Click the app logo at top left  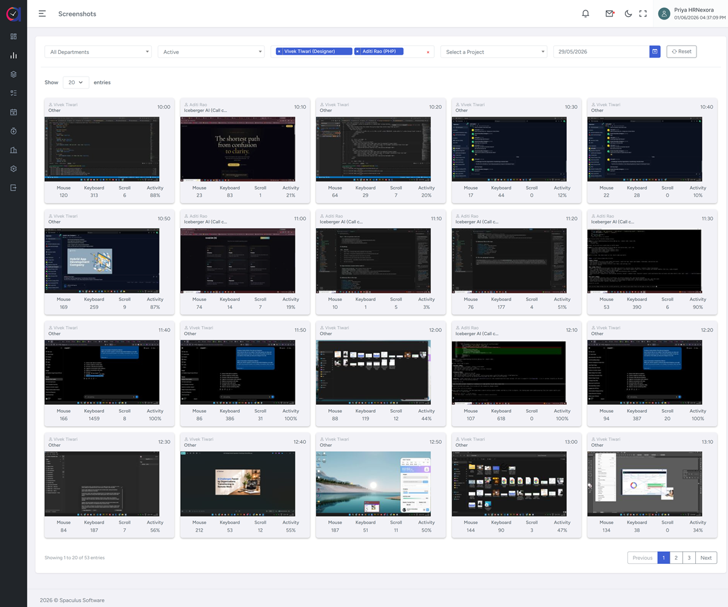pyautogui.click(x=13, y=13)
